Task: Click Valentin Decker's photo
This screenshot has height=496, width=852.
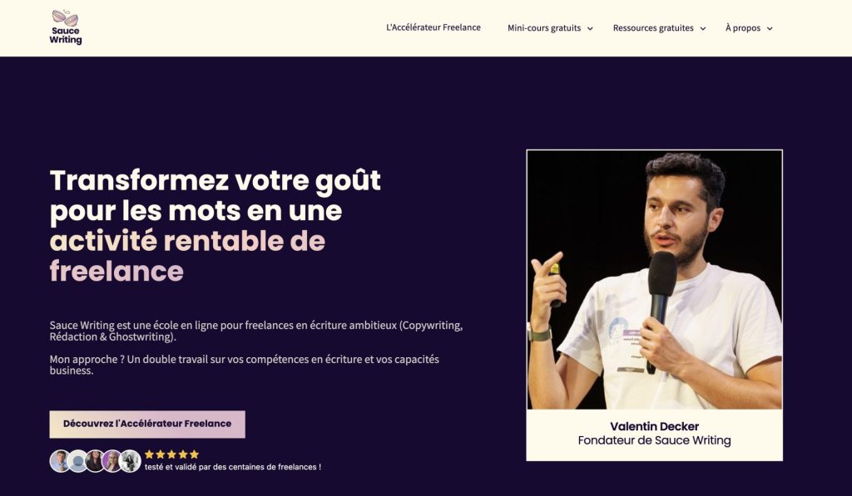Action: (654, 279)
